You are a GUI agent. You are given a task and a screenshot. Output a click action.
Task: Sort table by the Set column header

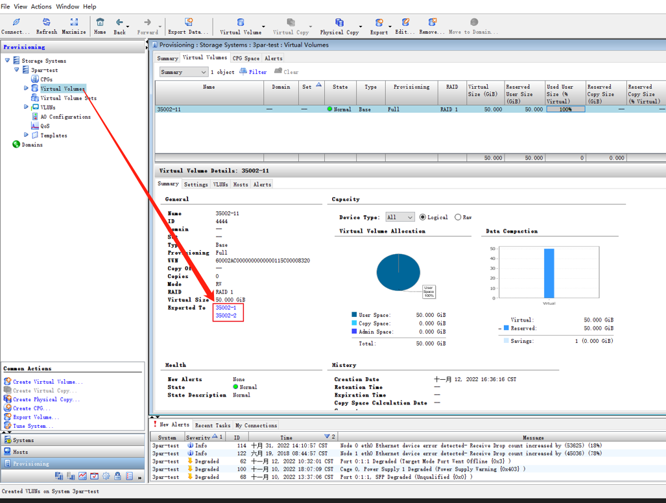[311, 93]
